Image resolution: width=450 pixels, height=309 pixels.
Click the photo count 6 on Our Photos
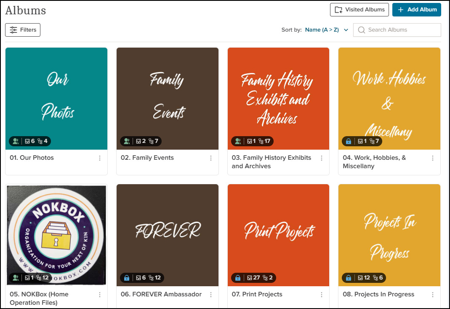coord(30,141)
